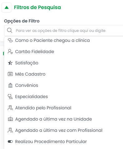Click the Convênios building icon
The height and width of the screenshot is (149, 123).
10,85
